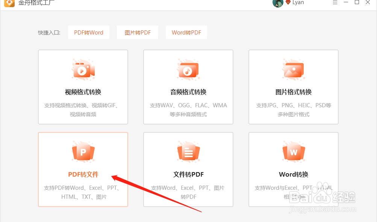This screenshot has height=222, width=377.
Task: Select the 图片格式转换 title
Action: (x=294, y=92)
